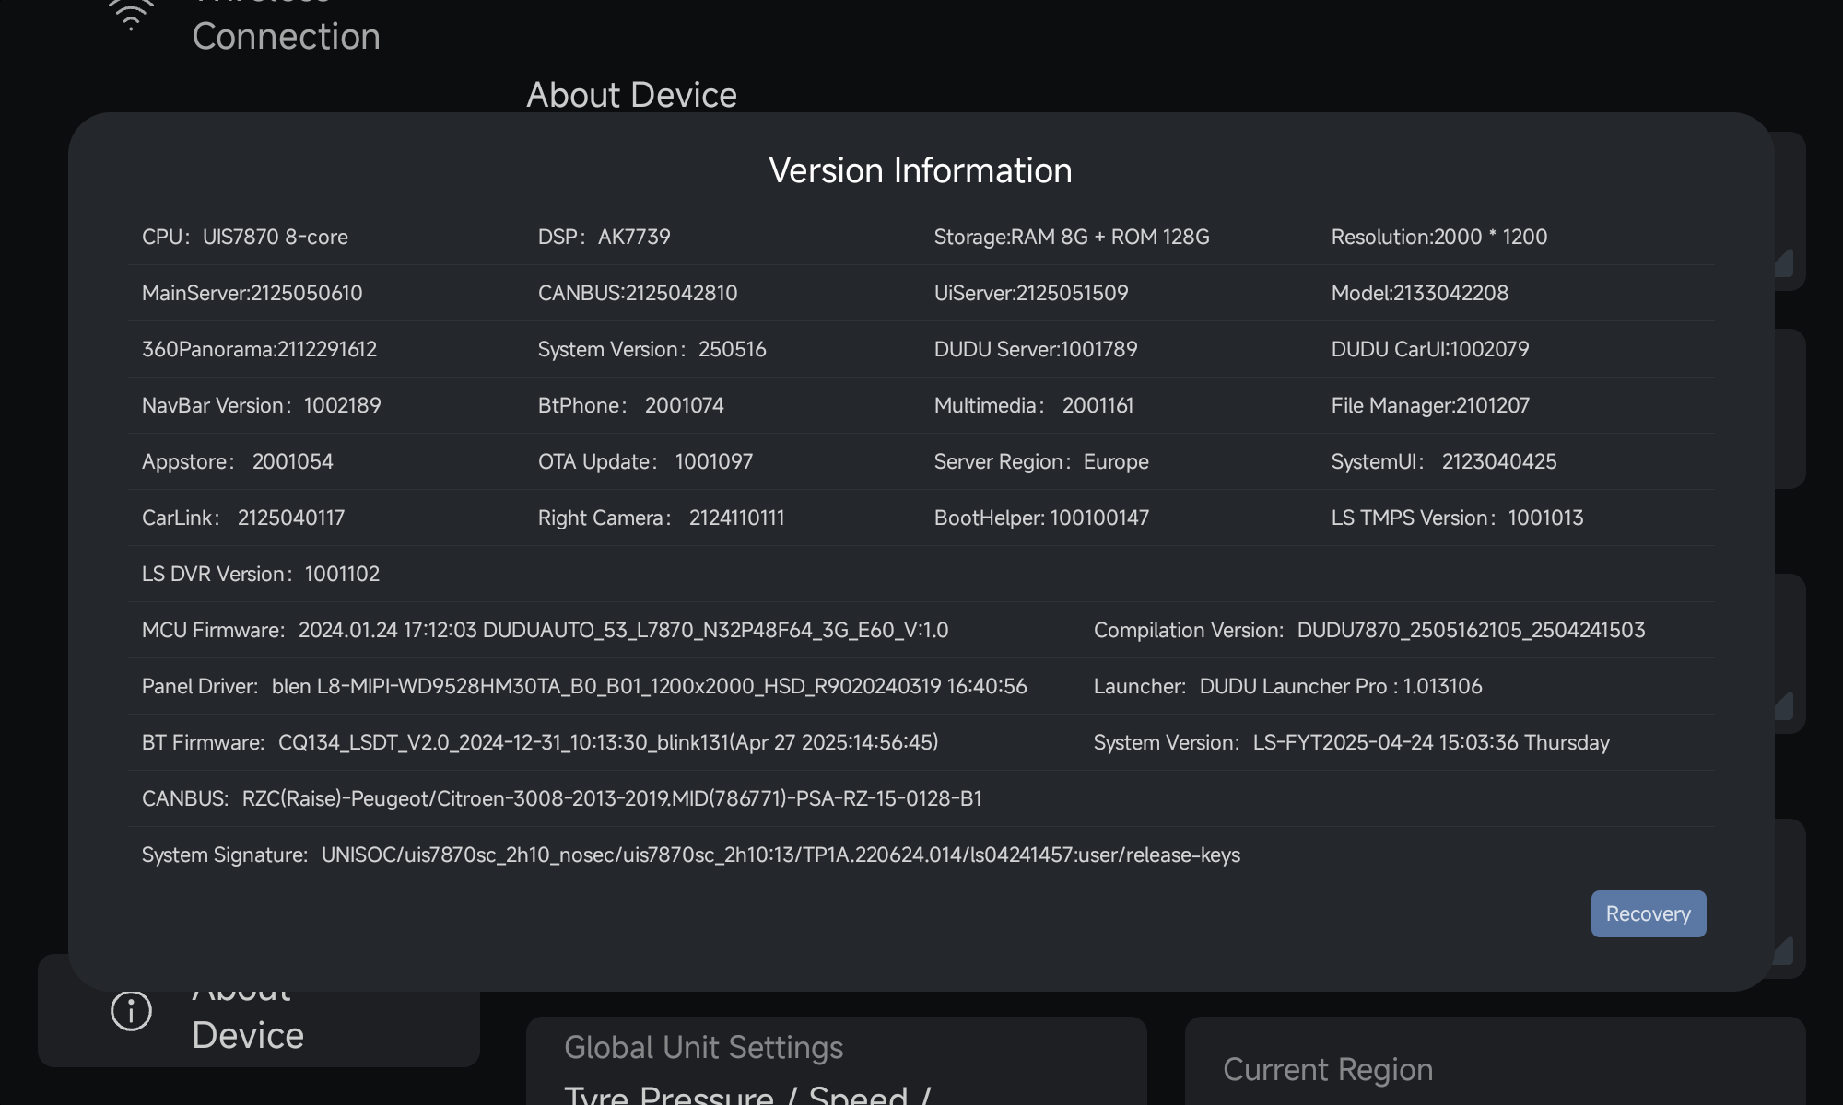Screen dimensions: 1843x1105
Task: Select BootHelper: 100100147 entry
Action: point(1041,518)
